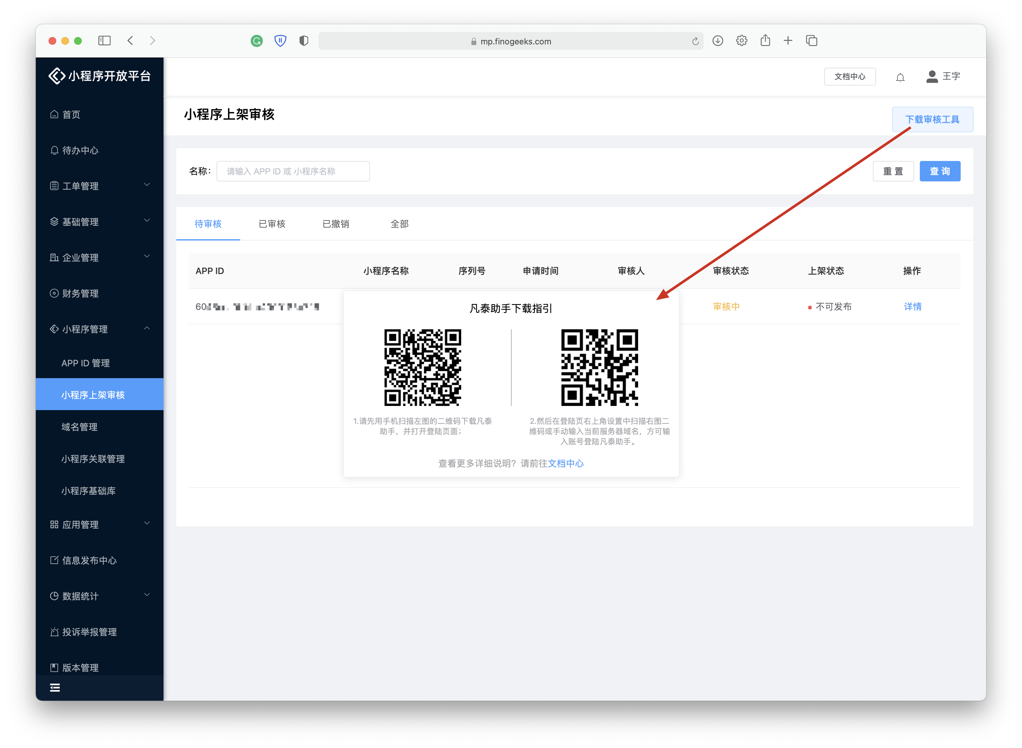The height and width of the screenshot is (748, 1022).
Task: Click the 应用管理 grid icon
Action: click(x=54, y=524)
